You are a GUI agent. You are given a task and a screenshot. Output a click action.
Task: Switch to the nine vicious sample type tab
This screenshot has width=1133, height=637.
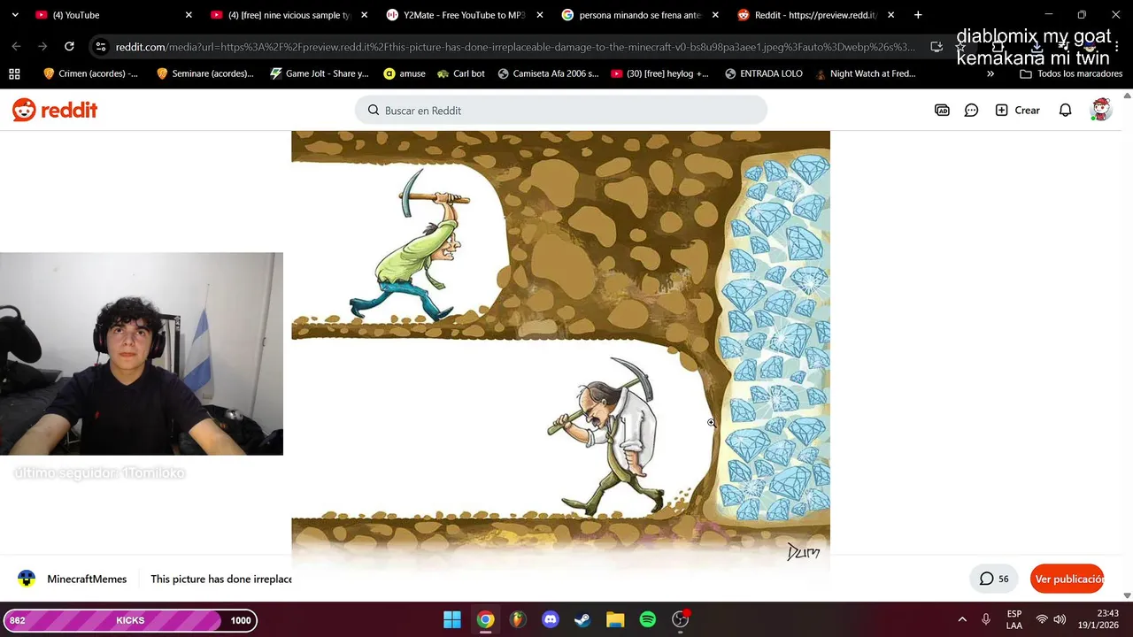(x=289, y=15)
